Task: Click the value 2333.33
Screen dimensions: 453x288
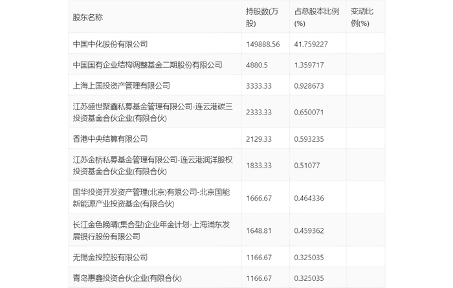Action: pos(259,113)
